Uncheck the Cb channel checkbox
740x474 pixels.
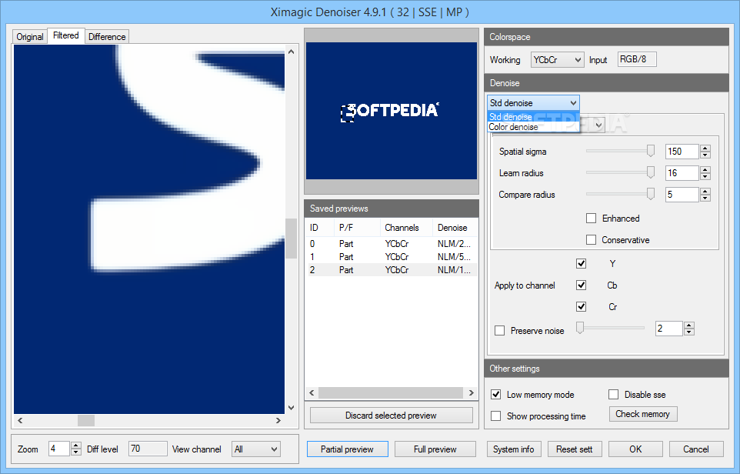(581, 285)
